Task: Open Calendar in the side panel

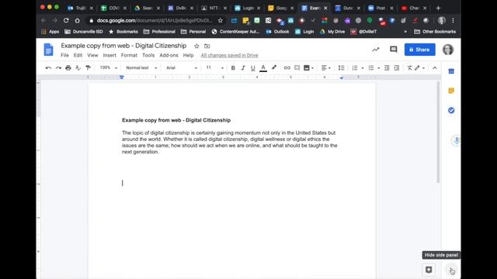Action: click(451, 71)
